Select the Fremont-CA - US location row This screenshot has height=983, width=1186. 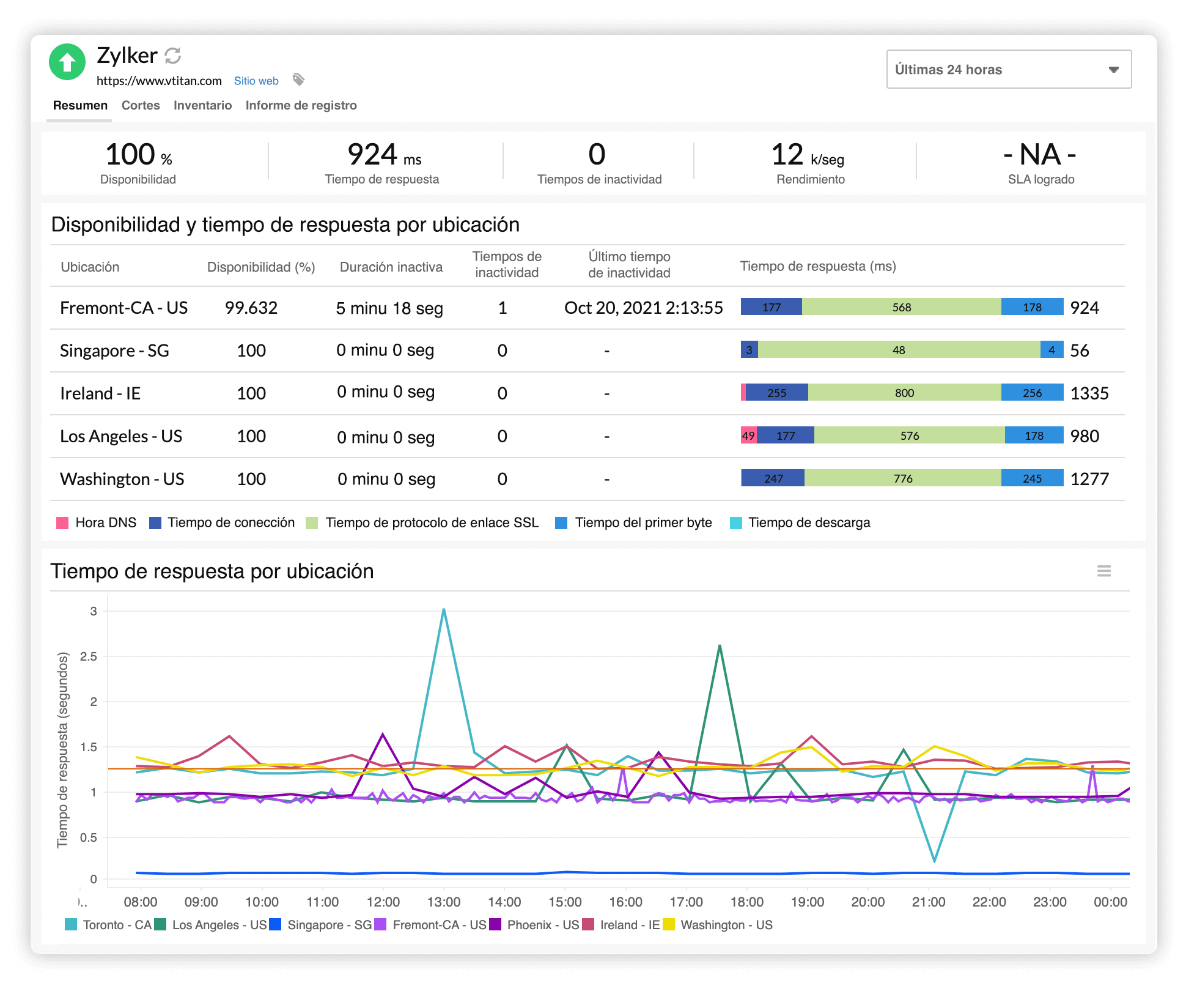point(587,308)
